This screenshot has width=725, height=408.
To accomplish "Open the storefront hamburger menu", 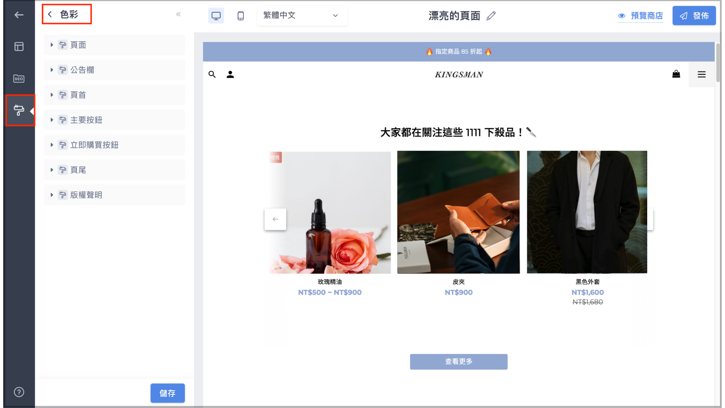I will coord(702,74).
